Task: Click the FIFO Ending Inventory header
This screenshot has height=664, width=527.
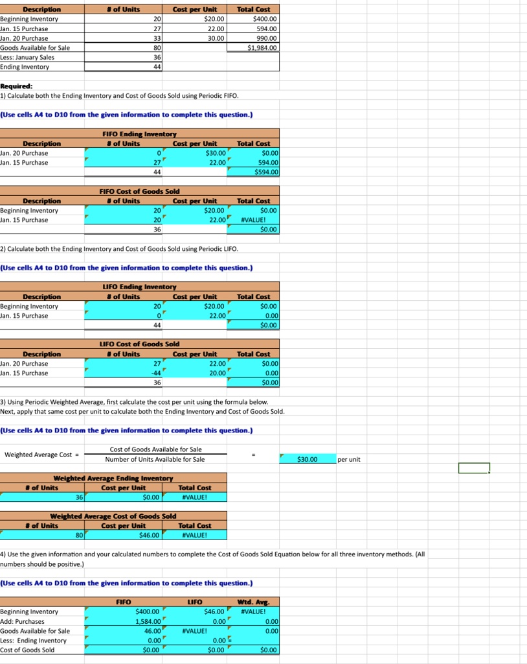Action: [x=140, y=134]
